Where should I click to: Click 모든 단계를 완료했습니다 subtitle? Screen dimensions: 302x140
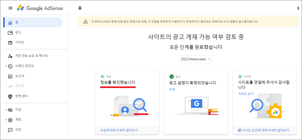click(x=196, y=47)
